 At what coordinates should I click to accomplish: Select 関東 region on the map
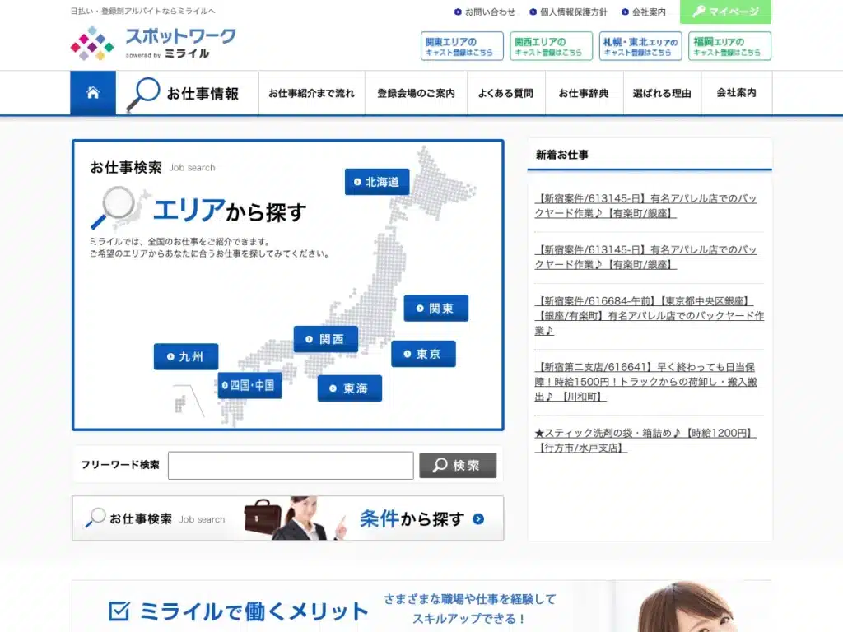pos(436,309)
